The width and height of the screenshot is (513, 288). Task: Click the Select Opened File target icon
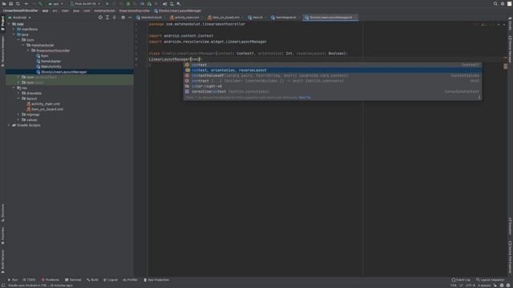click(100, 18)
